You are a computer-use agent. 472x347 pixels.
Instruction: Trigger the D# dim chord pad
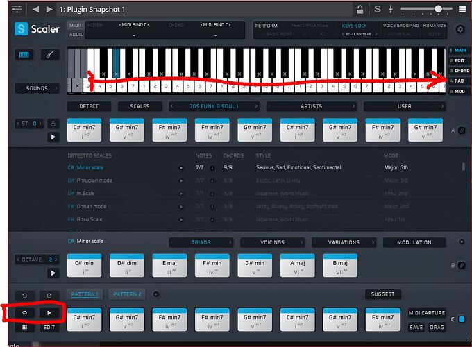[x=127, y=265]
